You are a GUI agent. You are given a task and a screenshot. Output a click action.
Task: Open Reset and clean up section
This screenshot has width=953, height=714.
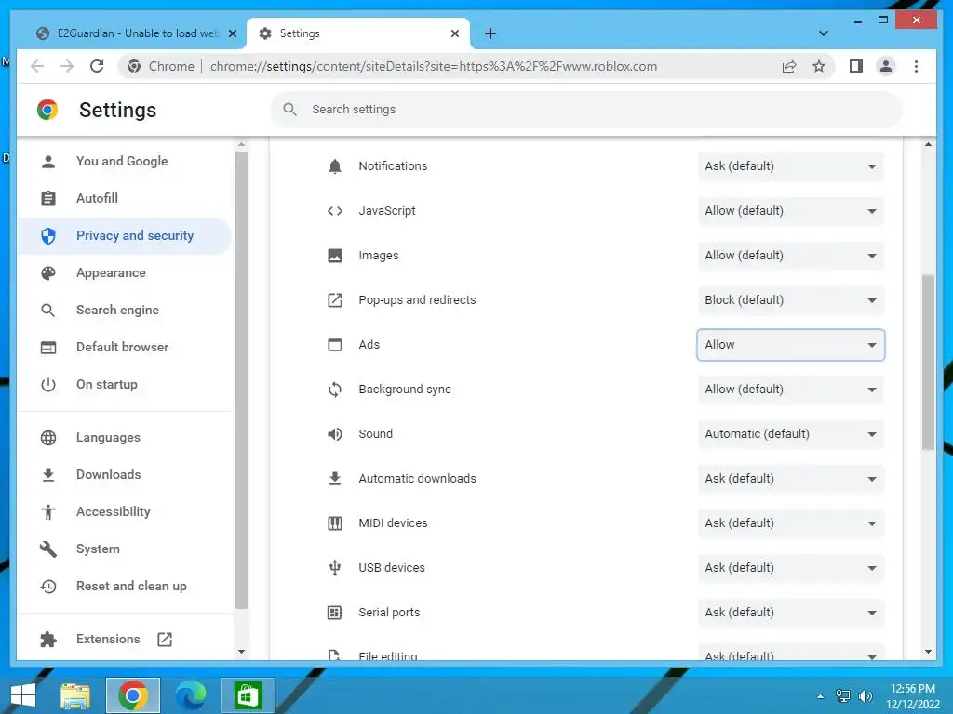[x=124, y=587]
